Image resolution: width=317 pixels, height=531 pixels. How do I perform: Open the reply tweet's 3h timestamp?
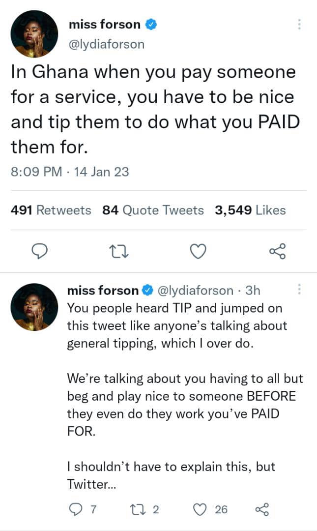click(x=252, y=291)
